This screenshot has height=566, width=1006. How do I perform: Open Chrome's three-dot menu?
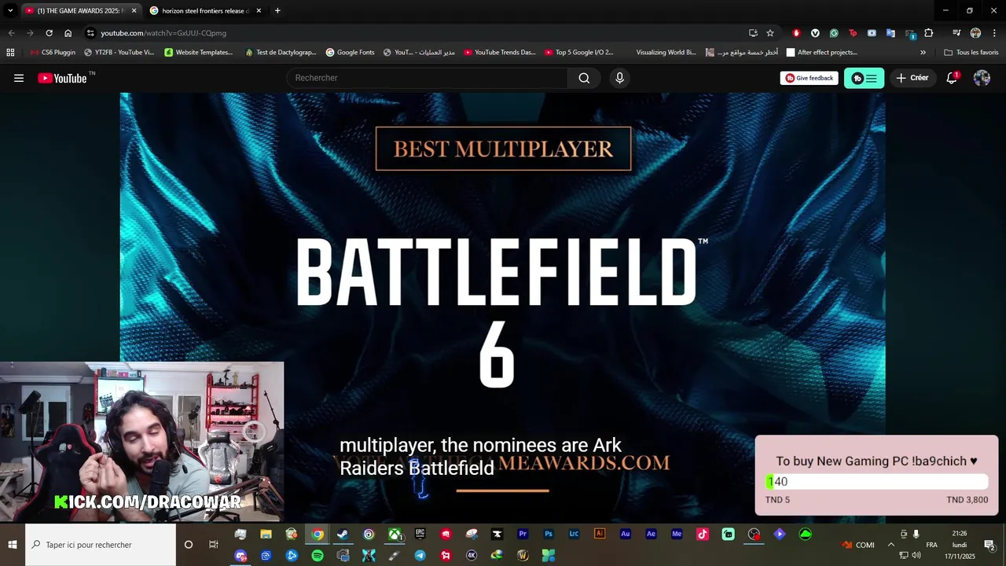coord(994,33)
